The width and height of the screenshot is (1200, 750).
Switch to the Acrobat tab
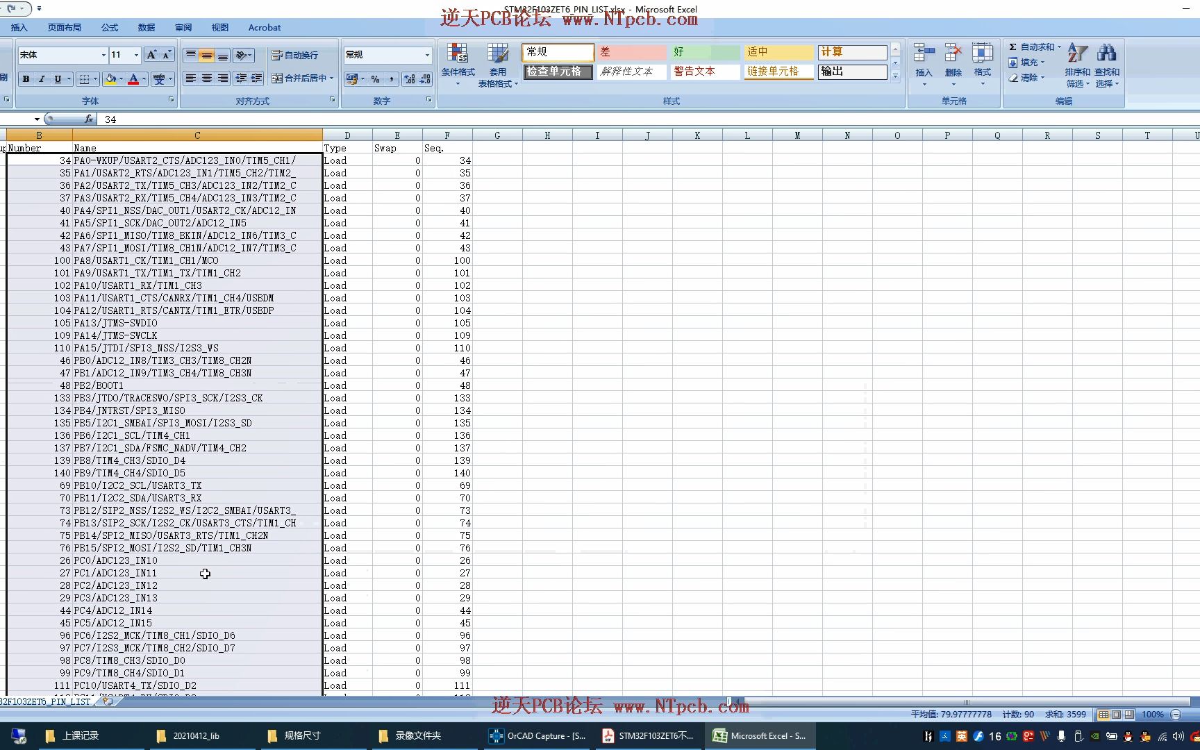265,28
